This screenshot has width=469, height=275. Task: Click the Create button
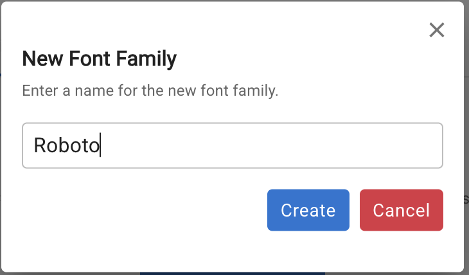coord(308,210)
